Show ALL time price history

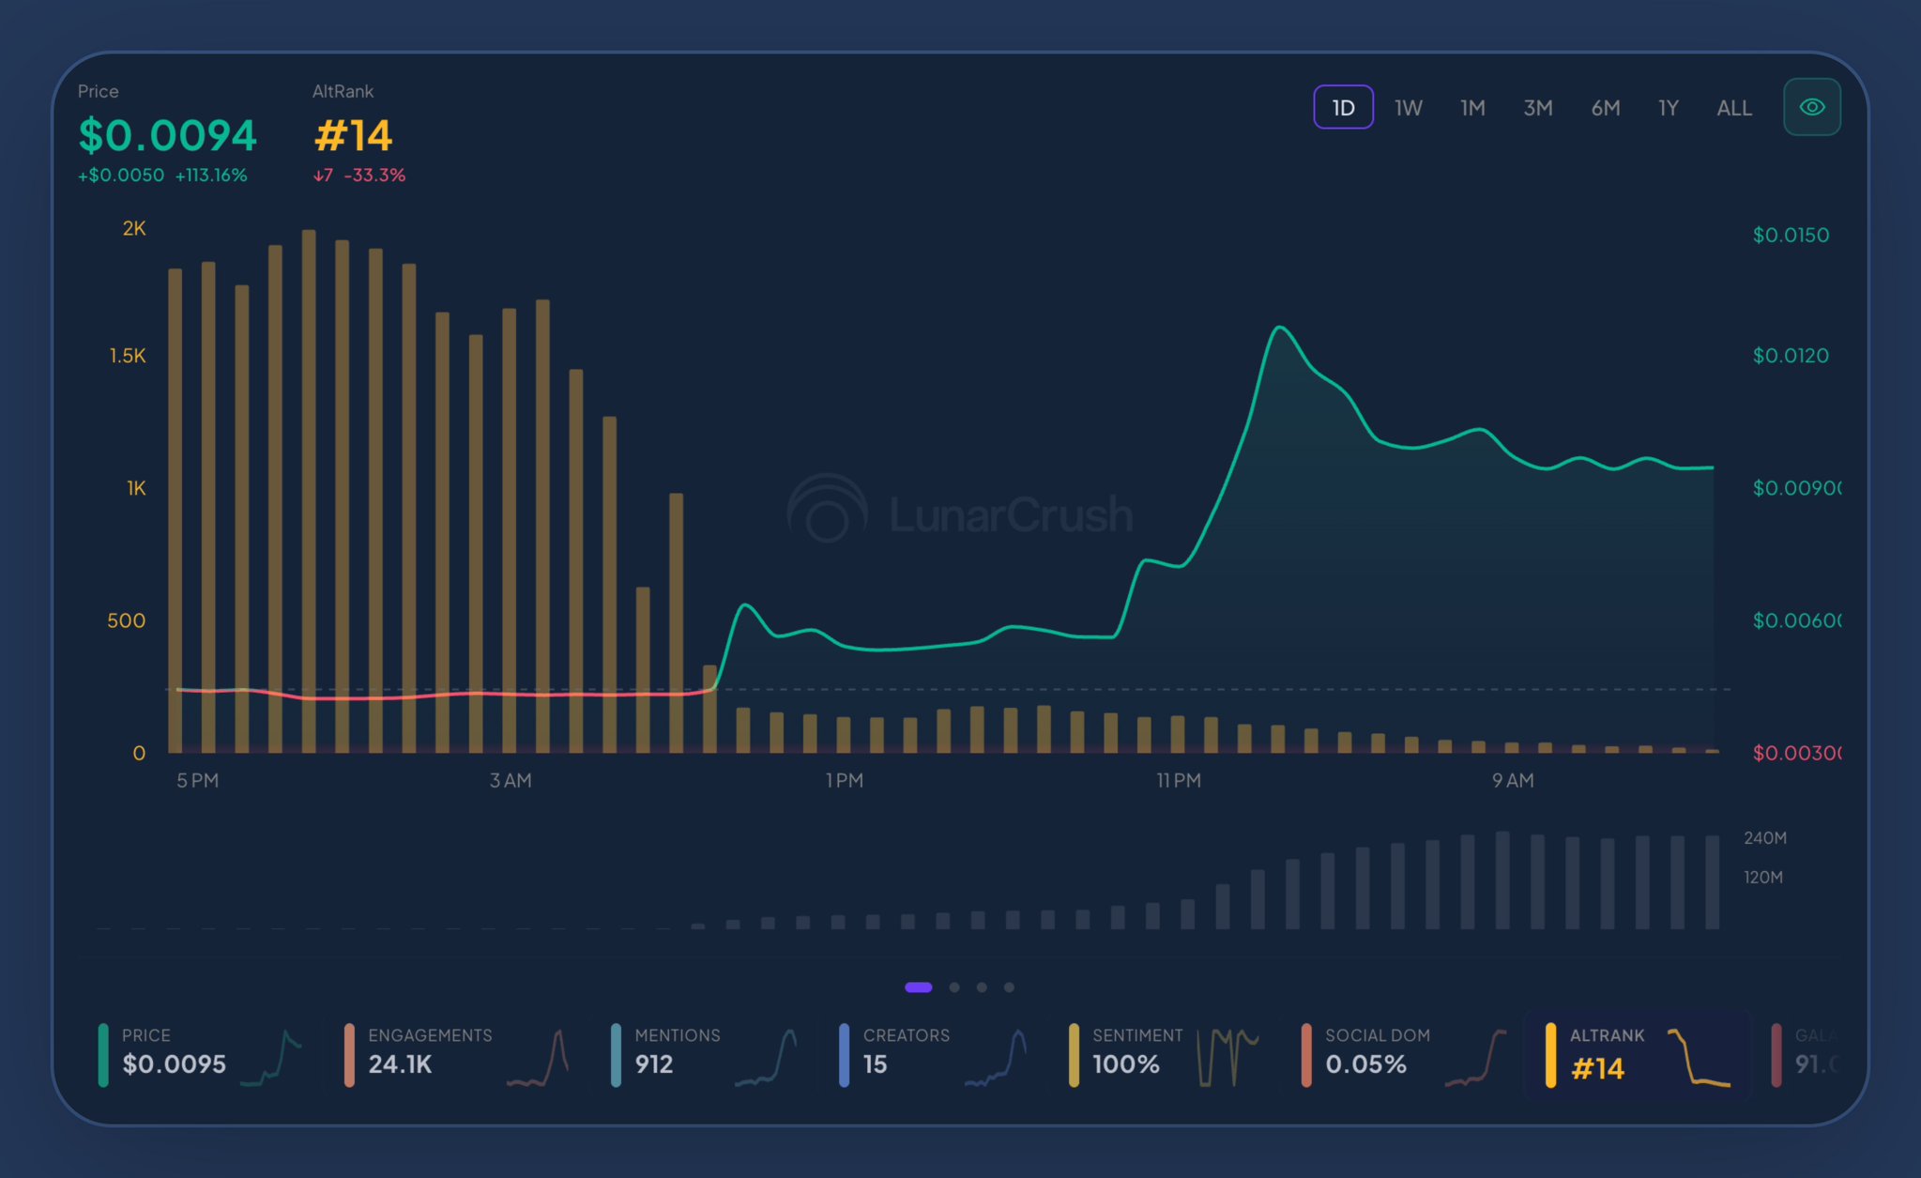(1733, 108)
